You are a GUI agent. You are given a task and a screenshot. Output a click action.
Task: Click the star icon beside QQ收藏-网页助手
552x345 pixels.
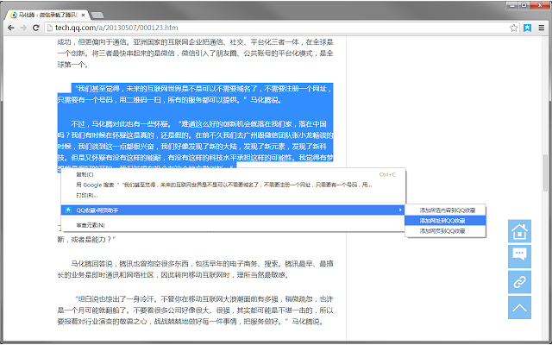tap(69, 210)
